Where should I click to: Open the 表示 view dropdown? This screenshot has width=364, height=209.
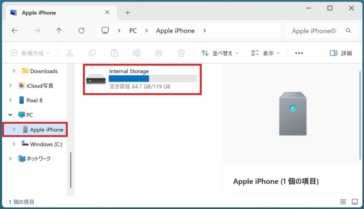coord(265,53)
